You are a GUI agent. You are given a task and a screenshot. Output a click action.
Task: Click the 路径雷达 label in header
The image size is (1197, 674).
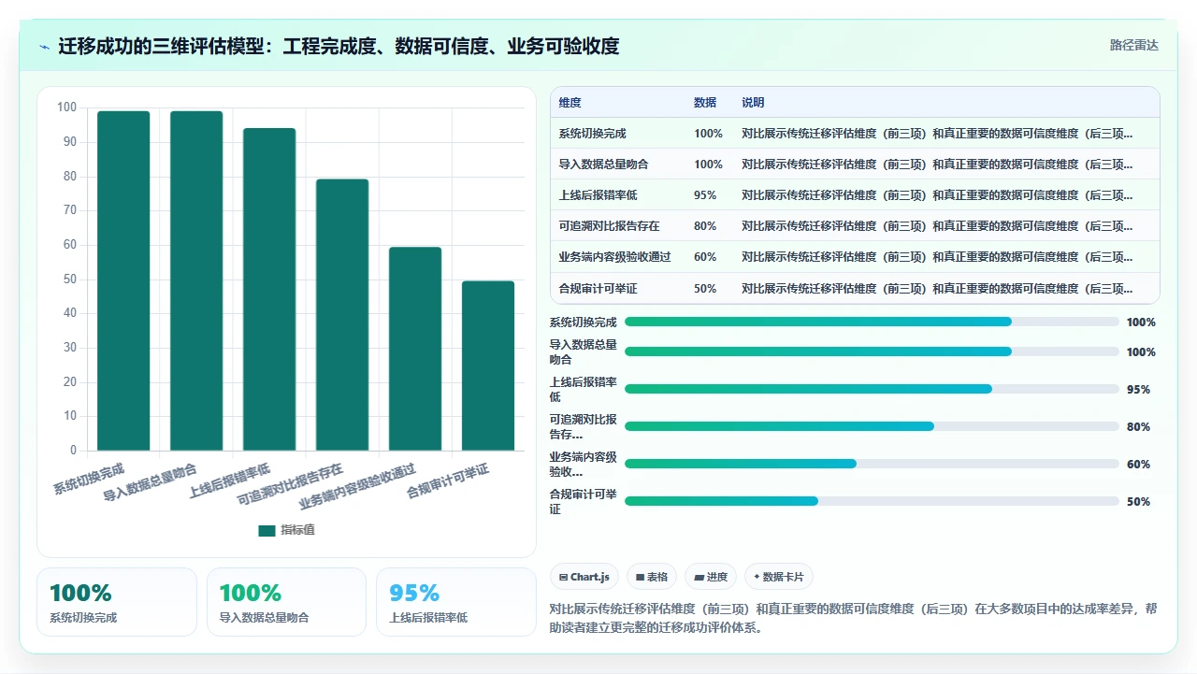pos(1133,45)
